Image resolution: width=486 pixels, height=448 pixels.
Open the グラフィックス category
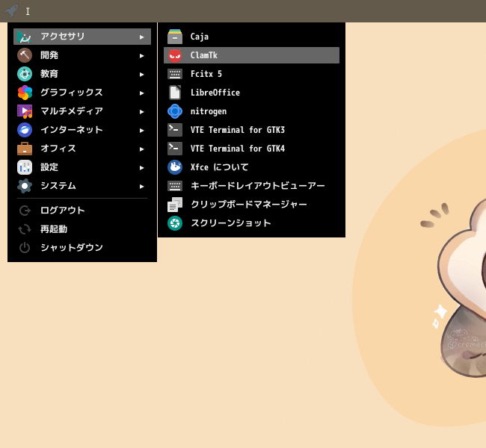pyautogui.click(x=82, y=93)
